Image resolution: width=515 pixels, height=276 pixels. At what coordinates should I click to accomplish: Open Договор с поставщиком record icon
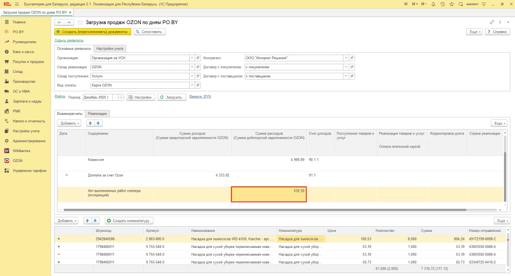352,76
